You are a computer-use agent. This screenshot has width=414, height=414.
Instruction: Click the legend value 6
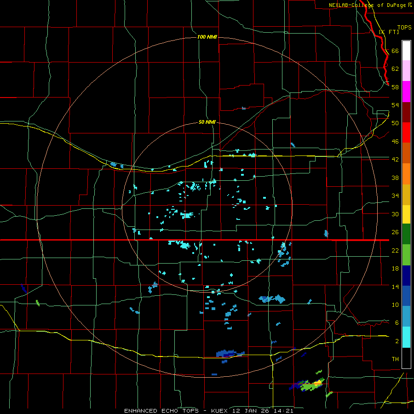pyautogui.click(x=397, y=322)
